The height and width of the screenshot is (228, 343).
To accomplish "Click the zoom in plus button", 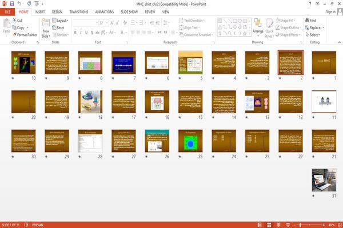I will point(324,225).
